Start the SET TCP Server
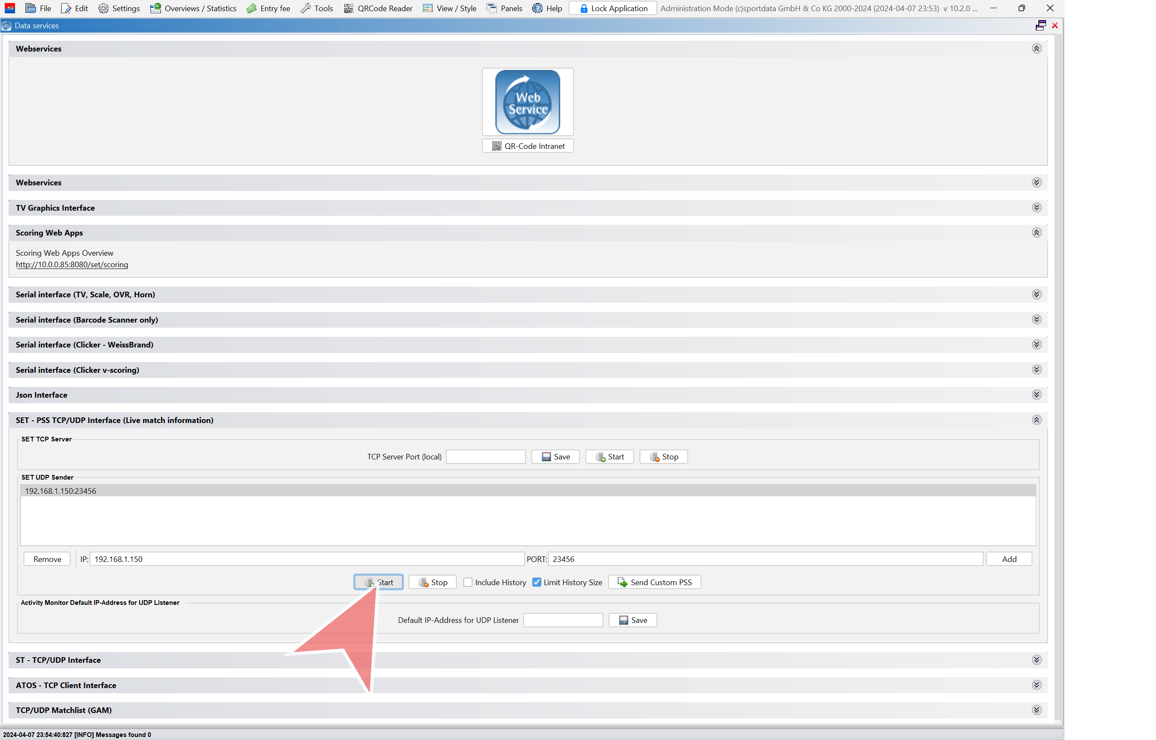This screenshot has width=1156, height=740. 609,456
